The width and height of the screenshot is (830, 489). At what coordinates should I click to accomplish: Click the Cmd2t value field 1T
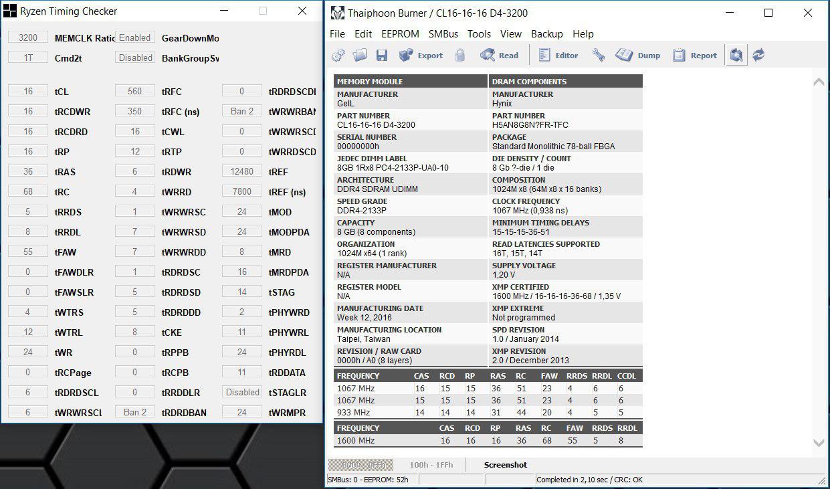(x=28, y=58)
